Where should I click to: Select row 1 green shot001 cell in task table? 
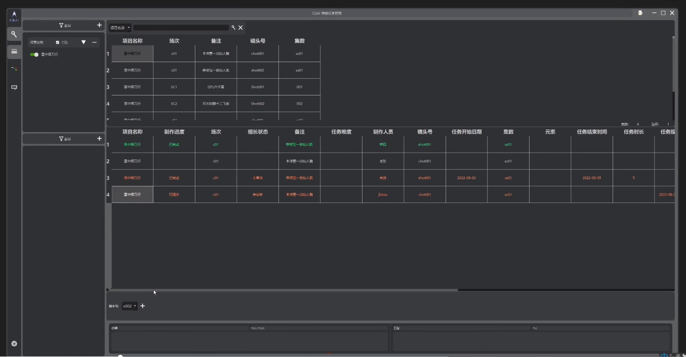(x=425, y=144)
